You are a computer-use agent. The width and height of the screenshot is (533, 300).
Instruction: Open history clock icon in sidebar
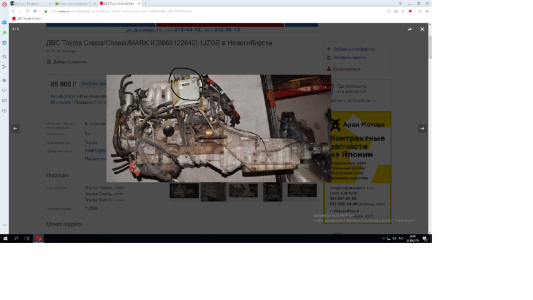point(5,111)
